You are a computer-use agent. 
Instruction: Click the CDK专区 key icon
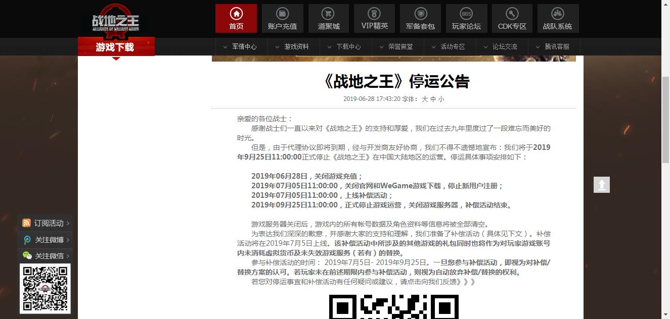[512, 14]
